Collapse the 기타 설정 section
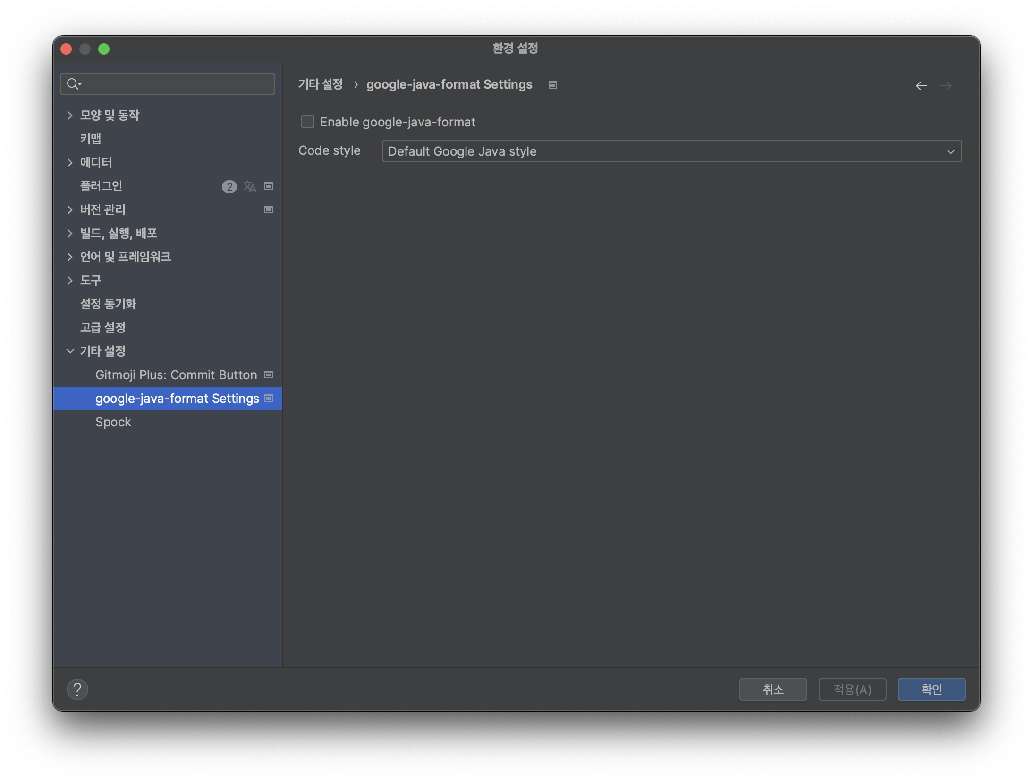The width and height of the screenshot is (1033, 781). (x=70, y=351)
